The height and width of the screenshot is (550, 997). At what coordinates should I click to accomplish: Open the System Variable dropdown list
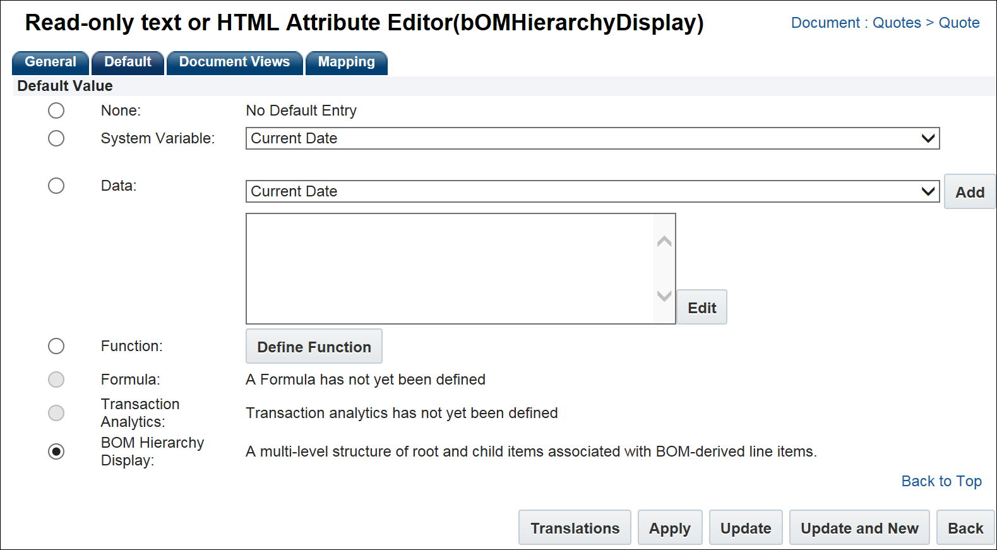pos(592,138)
